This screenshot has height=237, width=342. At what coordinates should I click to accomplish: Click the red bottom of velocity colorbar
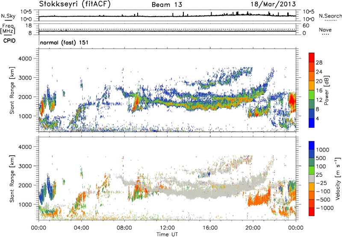312,212
